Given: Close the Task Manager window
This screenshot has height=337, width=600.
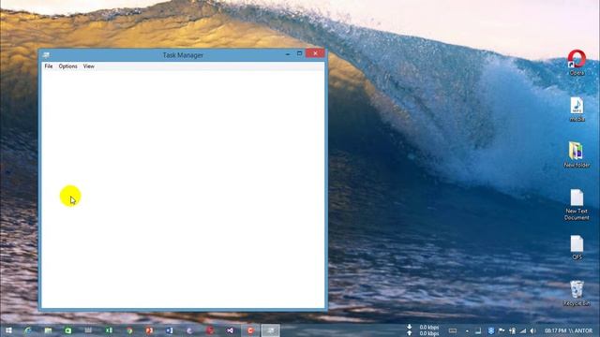Looking at the screenshot, I should pyautogui.click(x=315, y=53).
